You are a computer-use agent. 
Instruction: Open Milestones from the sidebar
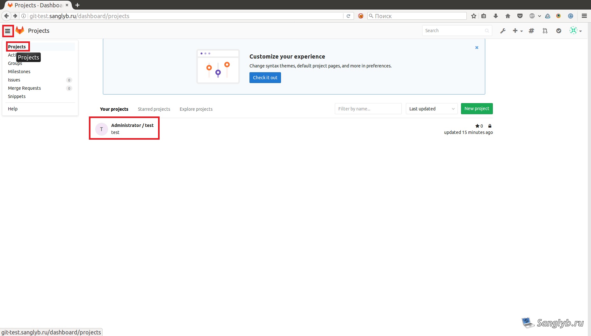[19, 72]
